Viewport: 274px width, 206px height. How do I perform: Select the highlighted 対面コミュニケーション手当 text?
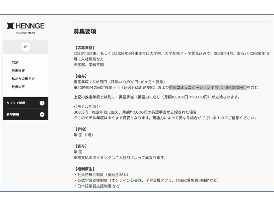(208, 88)
